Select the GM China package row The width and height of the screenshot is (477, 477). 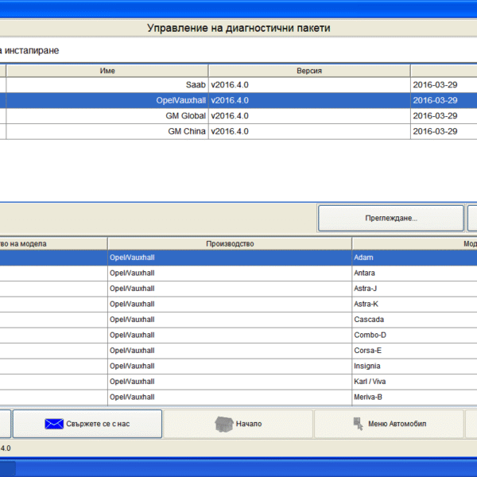[238, 131]
